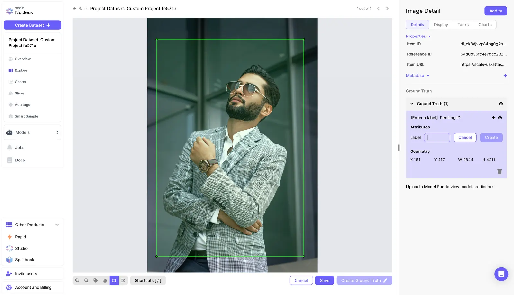Select the Zoom In tool
The height and width of the screenshot is (295, 514).
(77, 280)
